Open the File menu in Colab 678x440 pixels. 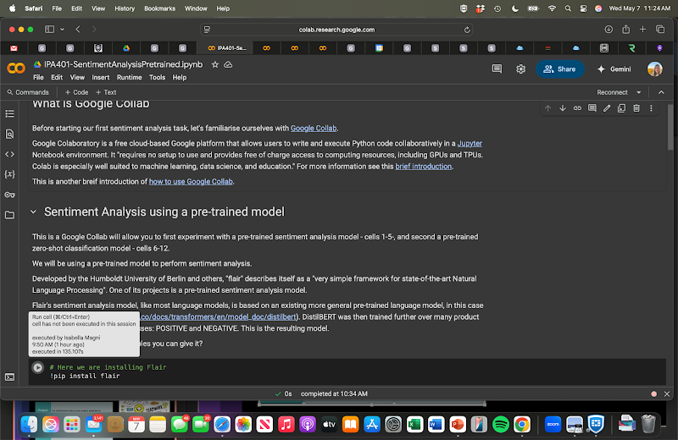[38, 78]
